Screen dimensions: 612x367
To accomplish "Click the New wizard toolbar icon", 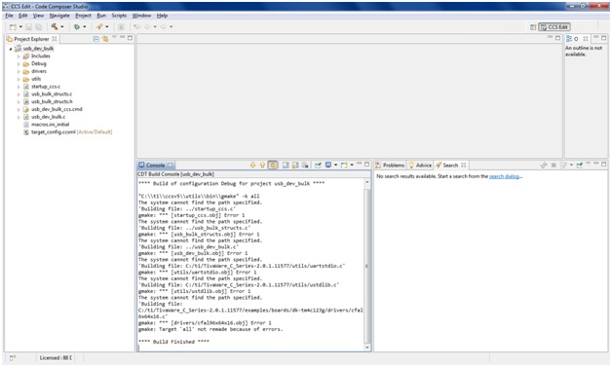I will coord(14,27).
